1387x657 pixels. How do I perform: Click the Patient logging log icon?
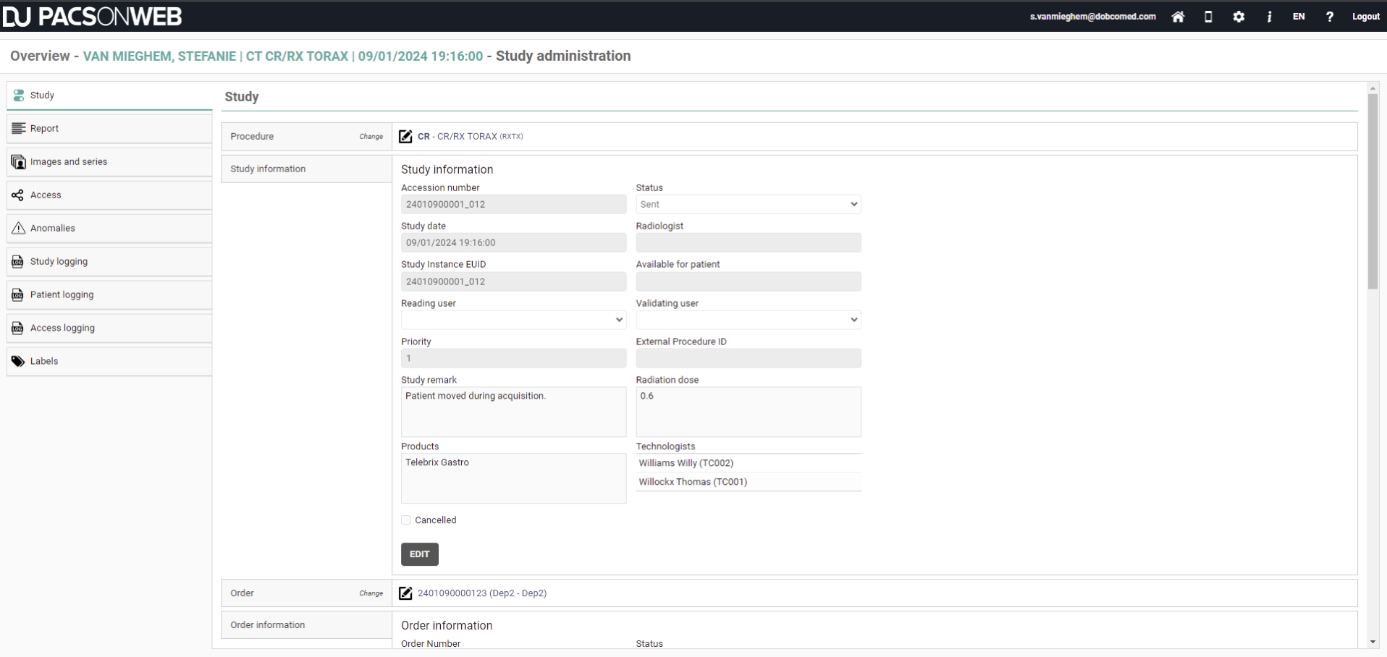tap(18, 295)
